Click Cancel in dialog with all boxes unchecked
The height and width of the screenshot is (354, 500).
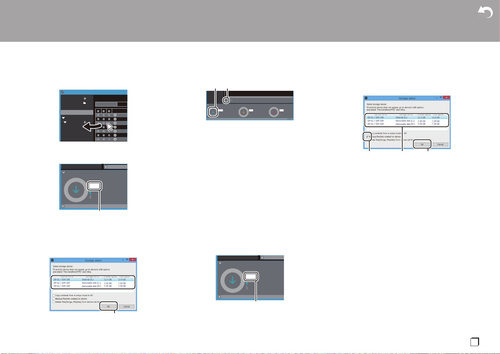pyautogui.click(x=127, y=306)
